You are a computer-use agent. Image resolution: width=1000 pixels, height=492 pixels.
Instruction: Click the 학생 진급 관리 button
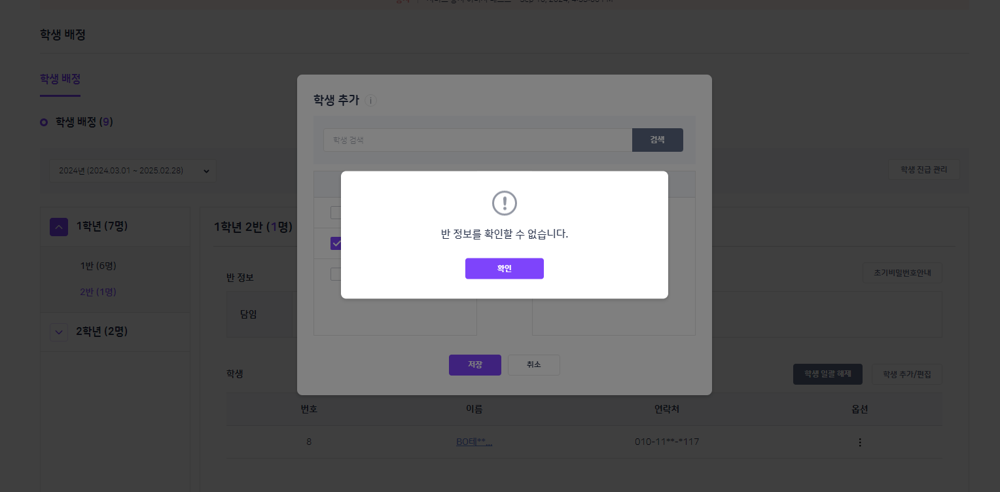click(923, 169)
